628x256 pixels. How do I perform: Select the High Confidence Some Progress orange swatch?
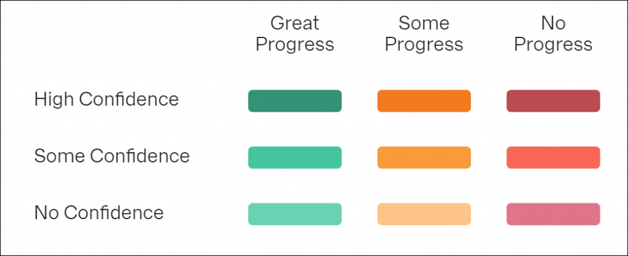click(x=424, y=101)
